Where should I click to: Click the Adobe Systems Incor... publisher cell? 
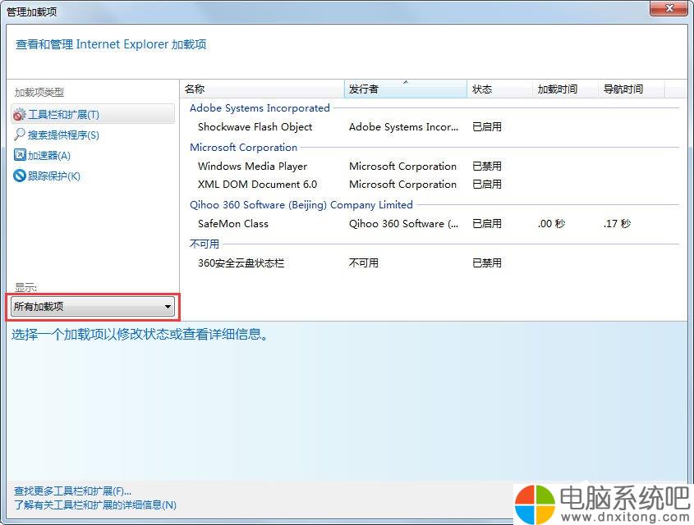pyautogui.click(x=403, y=127)
